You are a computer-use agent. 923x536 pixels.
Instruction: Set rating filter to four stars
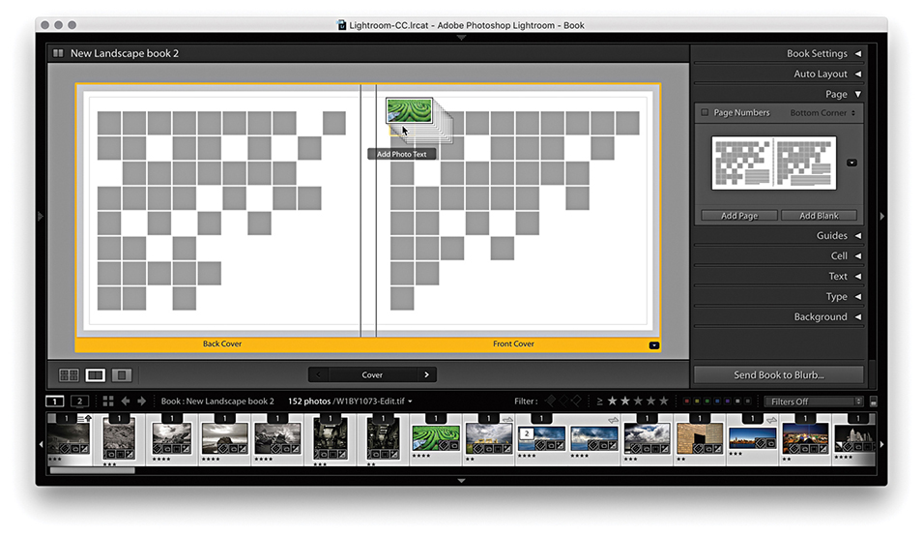[x=651, y=402]
